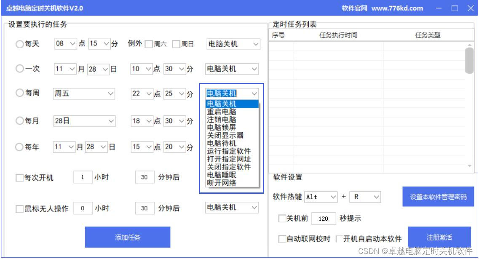The image size is (479, 259).
Task: Select the 每周 (weekly) radio button
Action: pos(19,93)
